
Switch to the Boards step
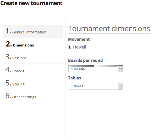click(x=18, y=71)
